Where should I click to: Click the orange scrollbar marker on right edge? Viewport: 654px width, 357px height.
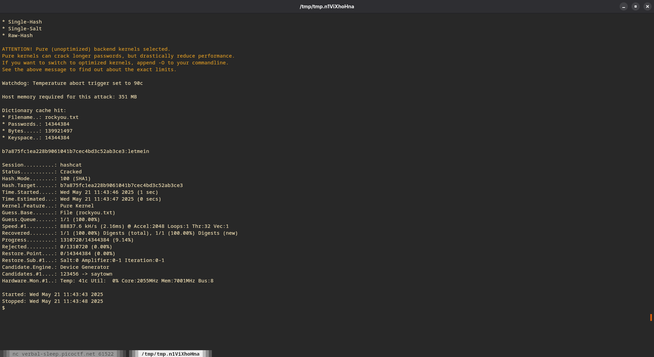(x=651, y=317)
